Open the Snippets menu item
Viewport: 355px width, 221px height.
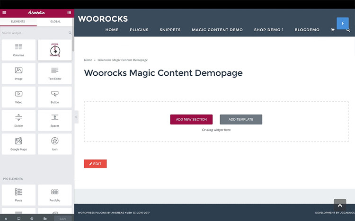pyautogui.click(x=170, y=30)
